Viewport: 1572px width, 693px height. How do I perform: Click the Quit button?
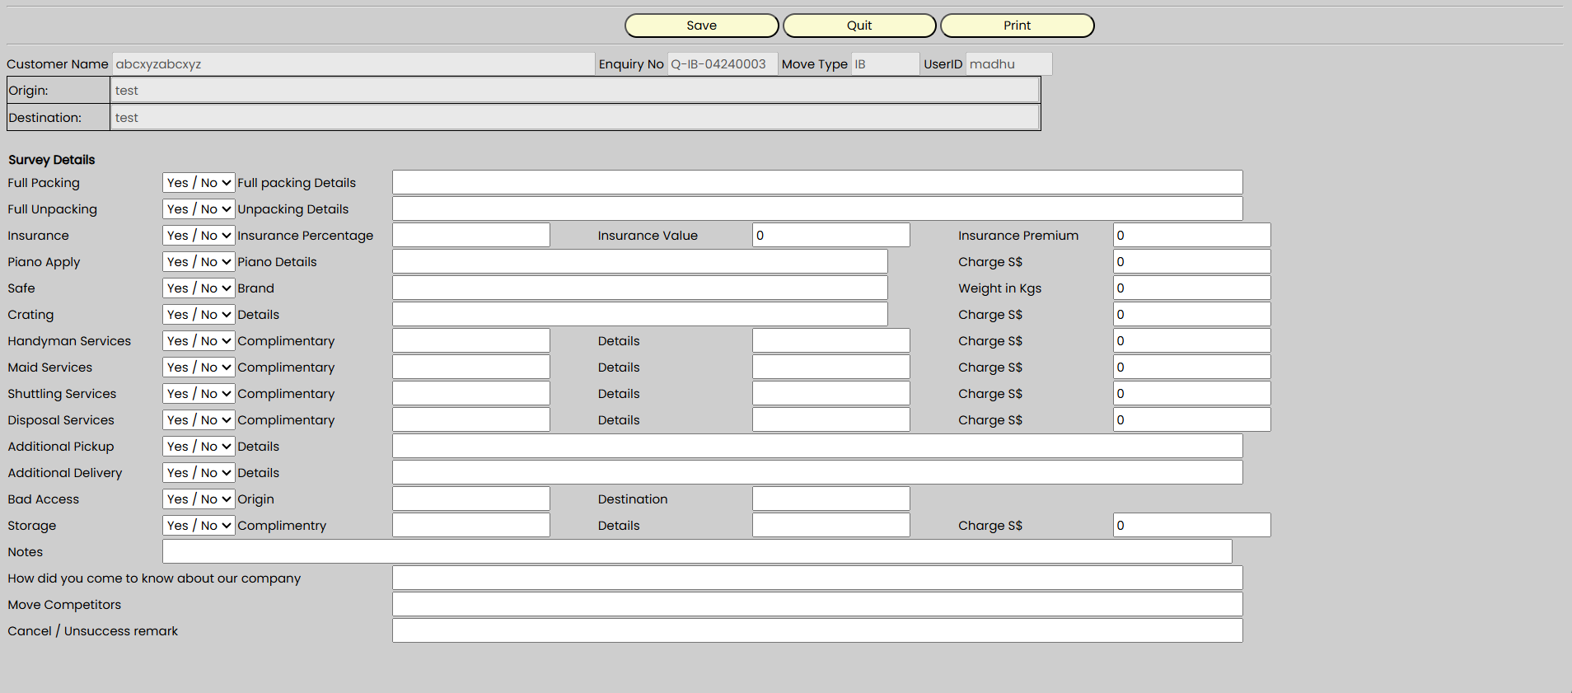pos(859,26)
